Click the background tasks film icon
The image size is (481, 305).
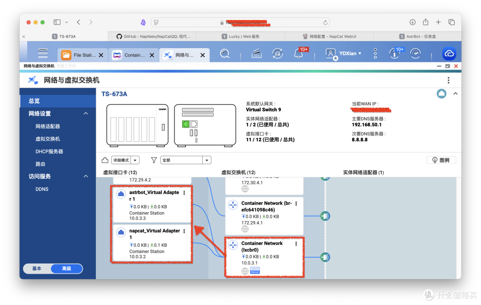[x=256, y=54]
